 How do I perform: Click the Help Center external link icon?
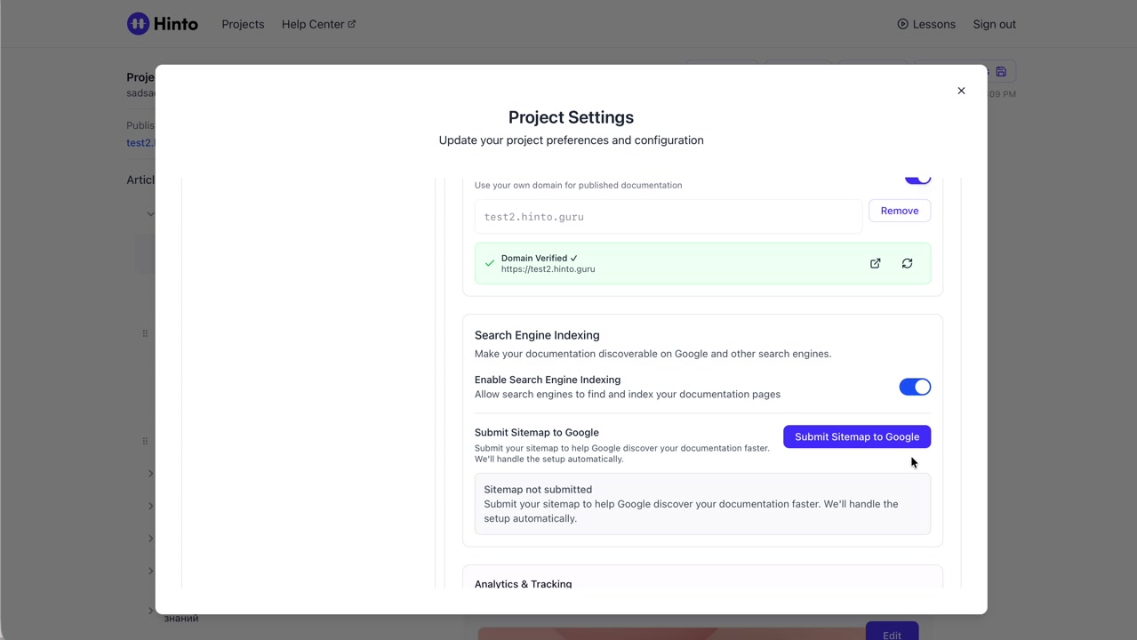[352, 24]
